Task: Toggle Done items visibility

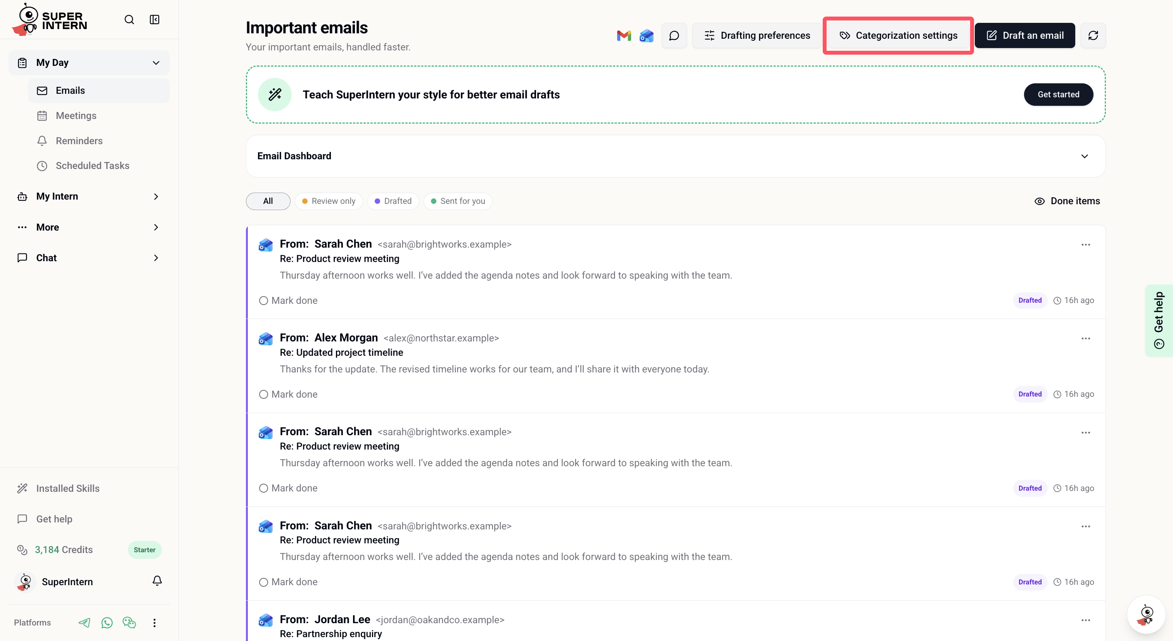Action: click(x=1067, y=201)
